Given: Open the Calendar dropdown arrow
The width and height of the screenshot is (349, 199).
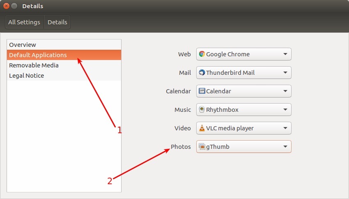Looking at the screenshot, I should [285, 91].
